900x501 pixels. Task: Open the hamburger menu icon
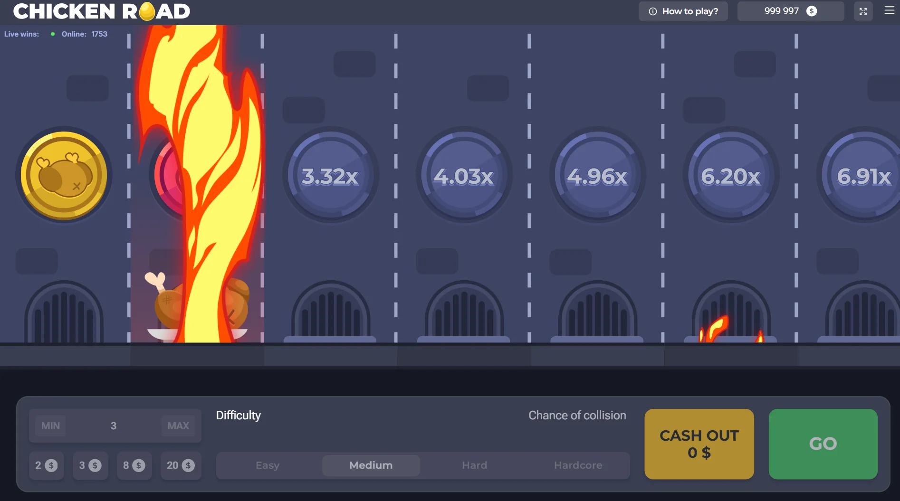click(889, 10)
